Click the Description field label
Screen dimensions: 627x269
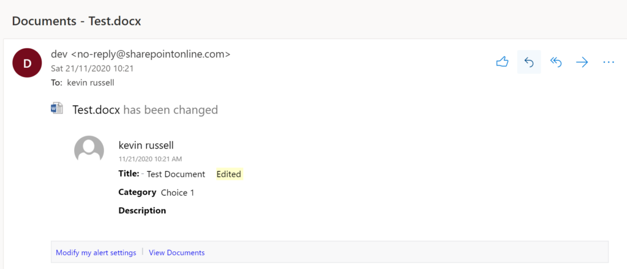[x=142, y=210]
